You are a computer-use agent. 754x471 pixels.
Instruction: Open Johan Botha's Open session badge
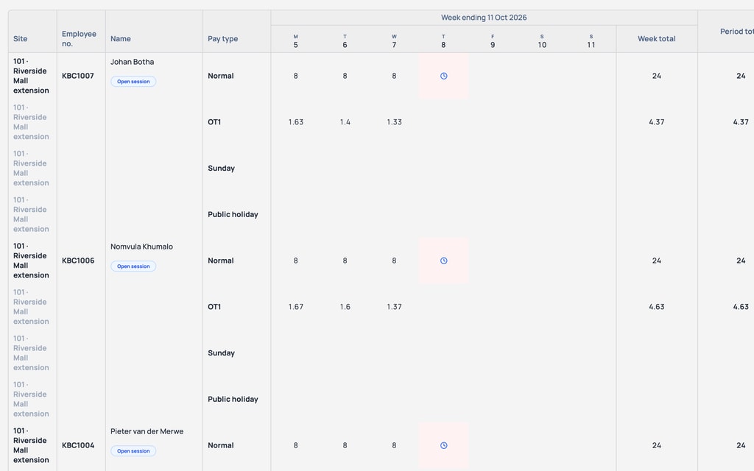[133, 82]
